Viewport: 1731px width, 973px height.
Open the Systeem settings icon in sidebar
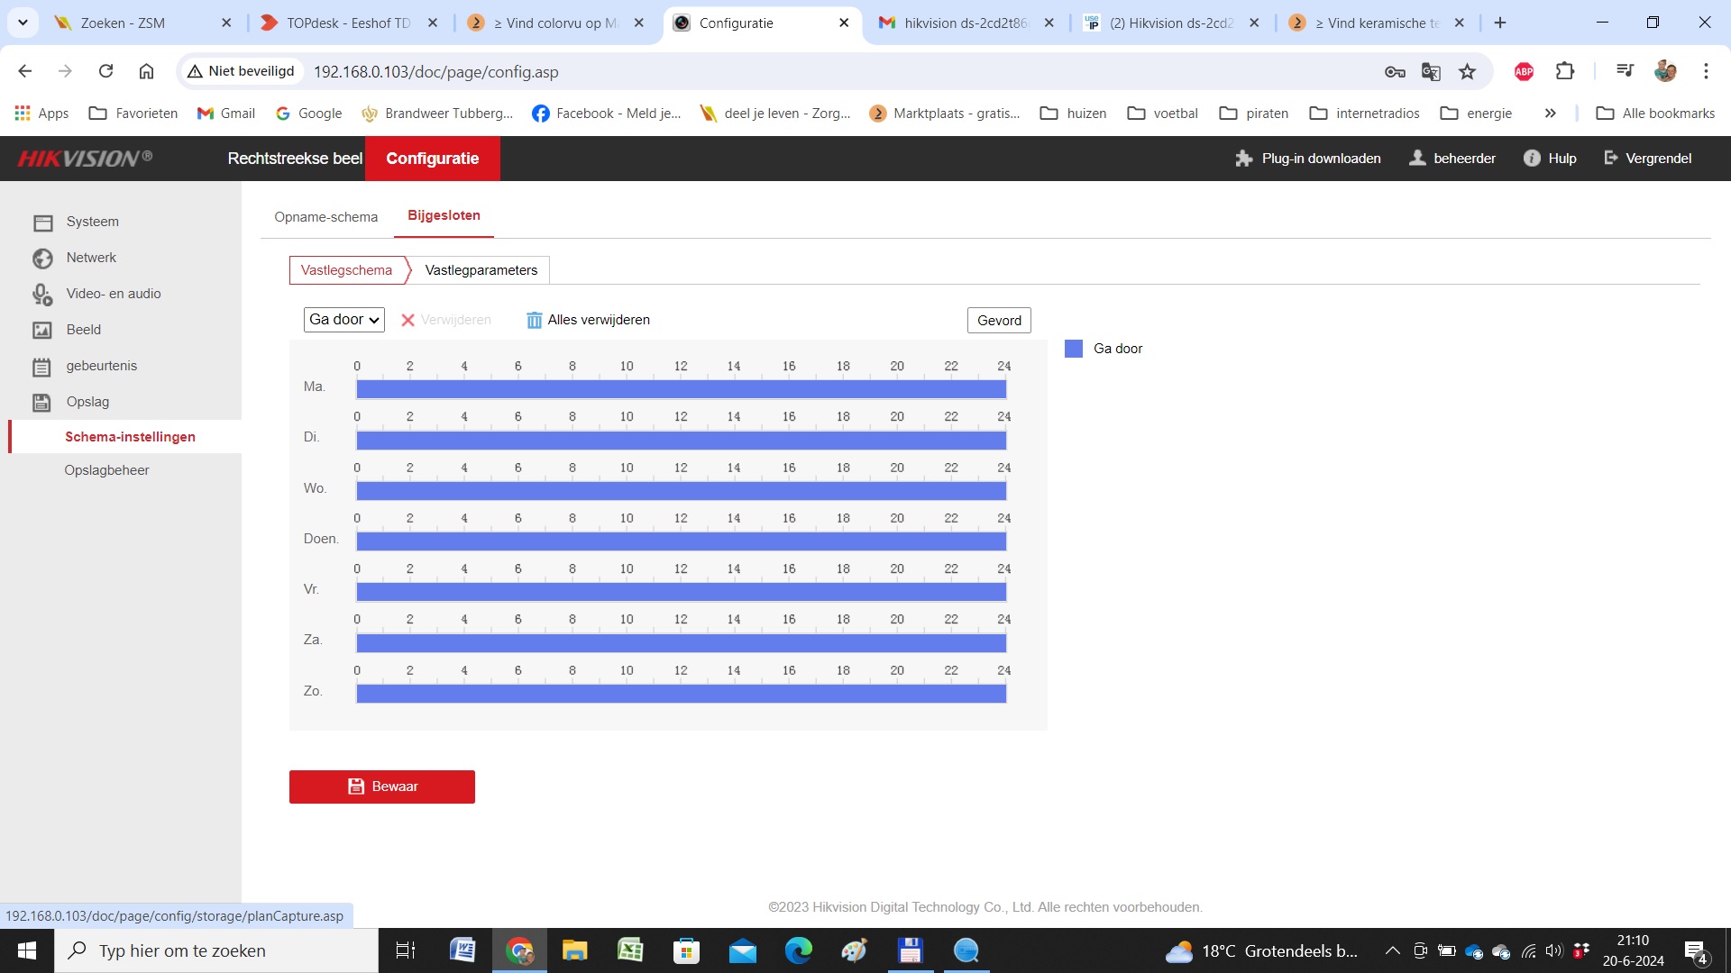click(x=42, y=223)
